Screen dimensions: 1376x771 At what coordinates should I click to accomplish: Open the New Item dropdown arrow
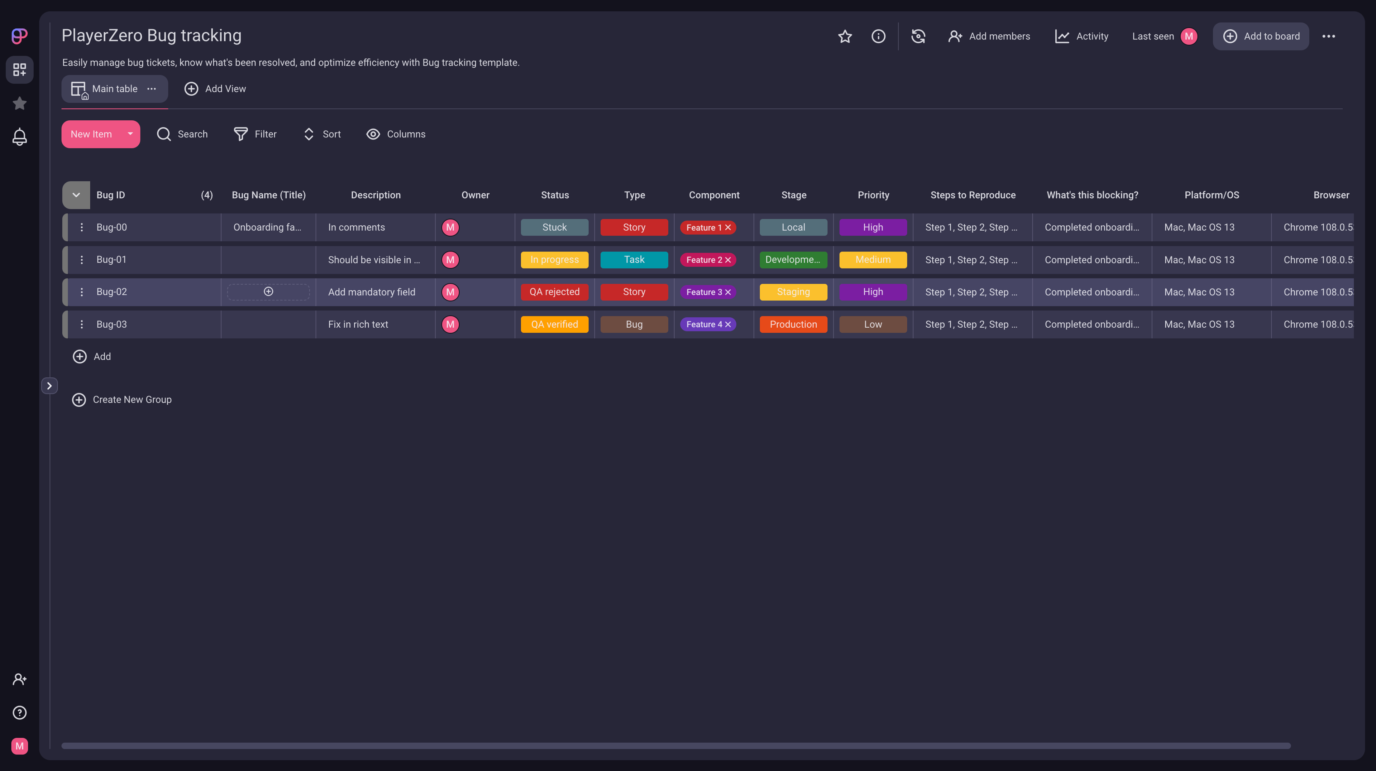coord(130,134)
